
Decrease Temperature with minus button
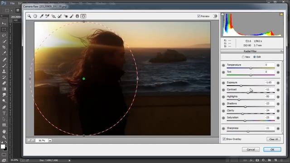pyautogui.click(x=223, y=65)
